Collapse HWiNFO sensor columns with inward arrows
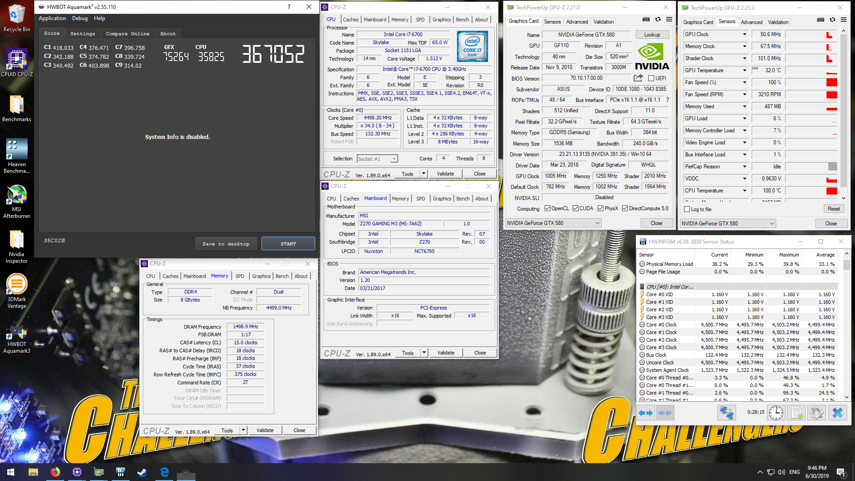Image resolution: width=855 pixels, height=481 pixels. click(x=664, y=413)
